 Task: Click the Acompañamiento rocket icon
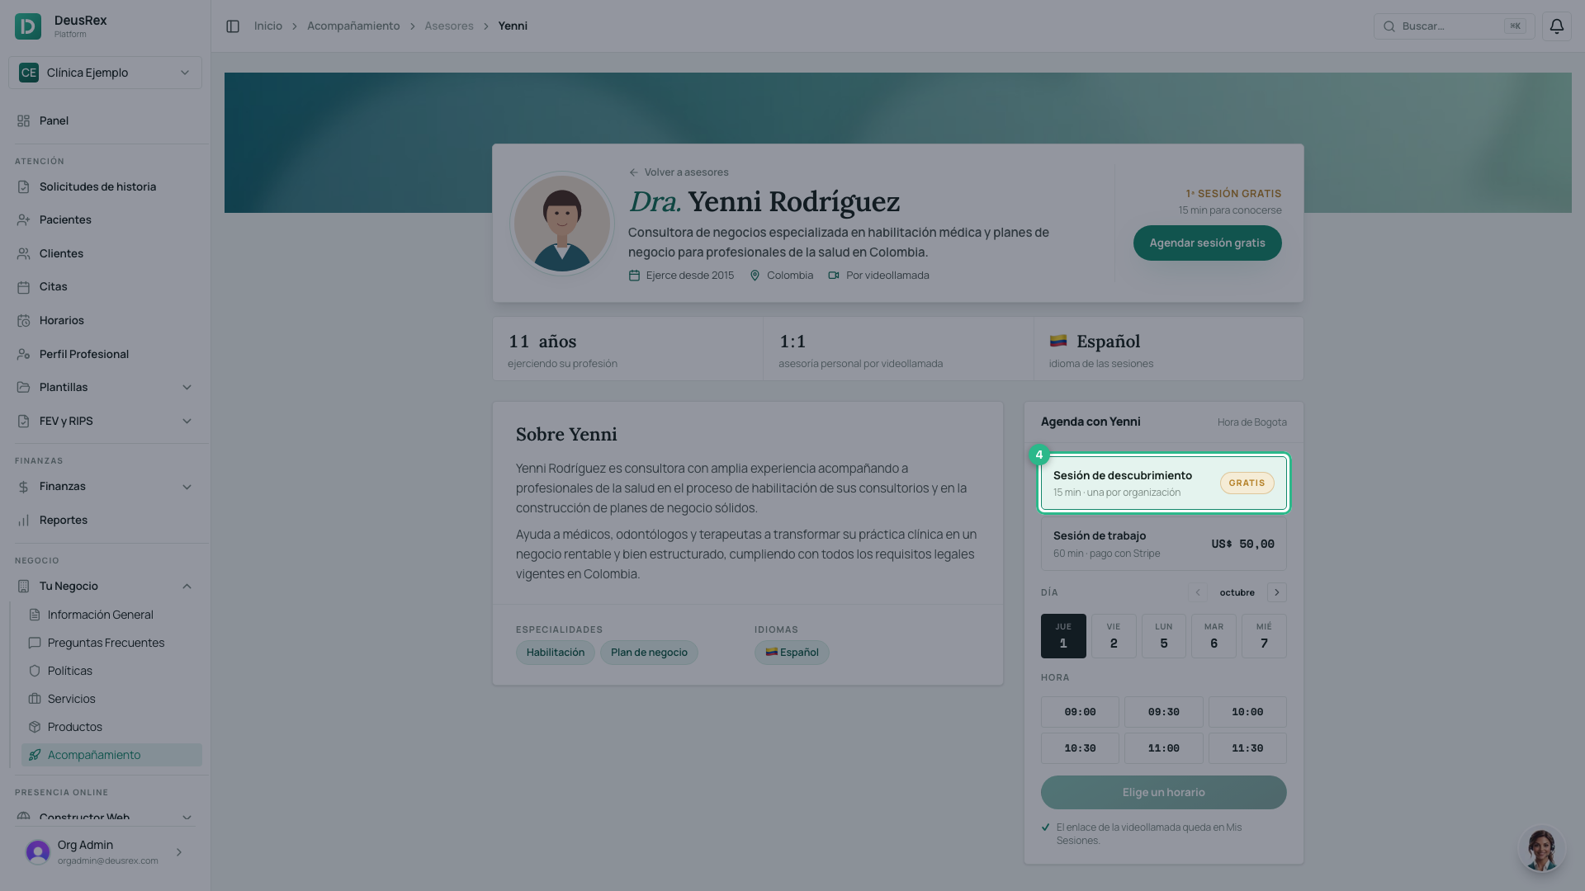35,755
